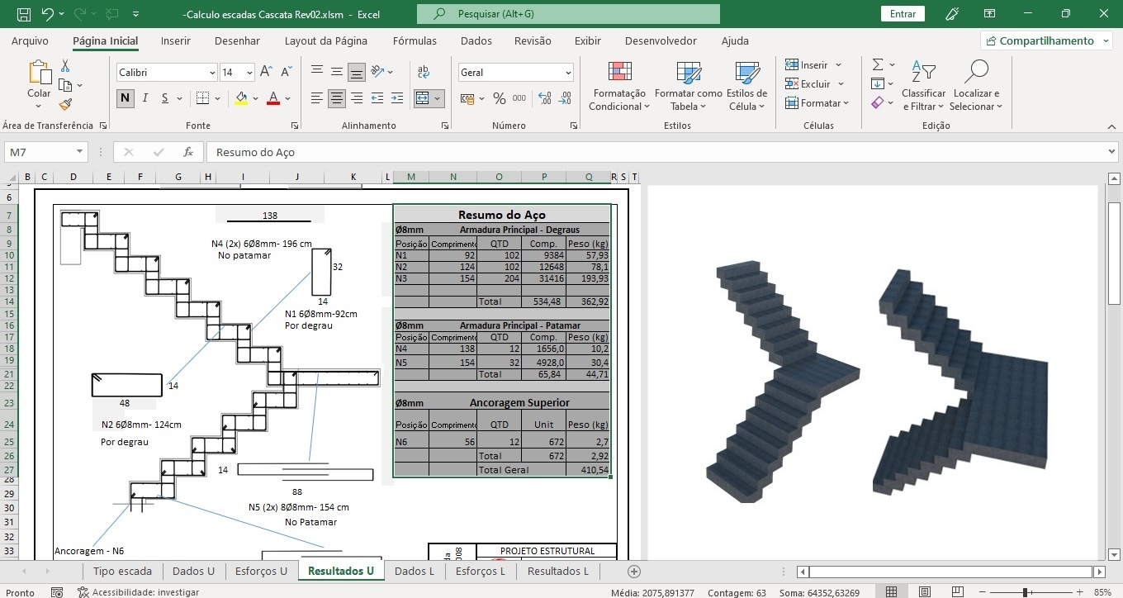Switch to the Layout da Página tab

pos(326,40)
